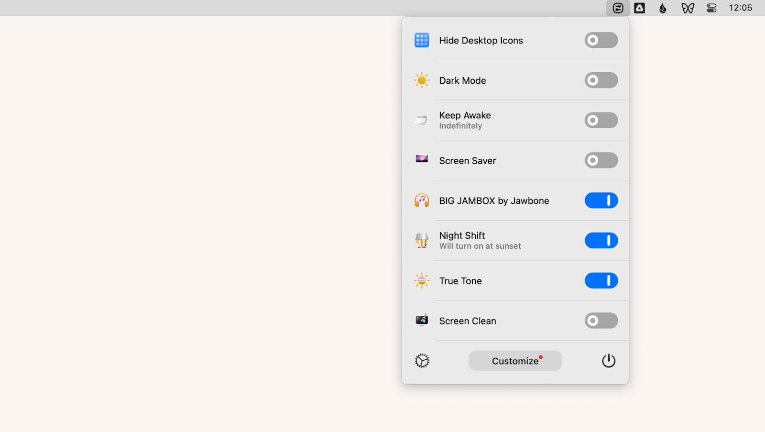Click the flame icon in menu bar
The height and width of the screenshot is (432, 765).
[x=663, y=8]
